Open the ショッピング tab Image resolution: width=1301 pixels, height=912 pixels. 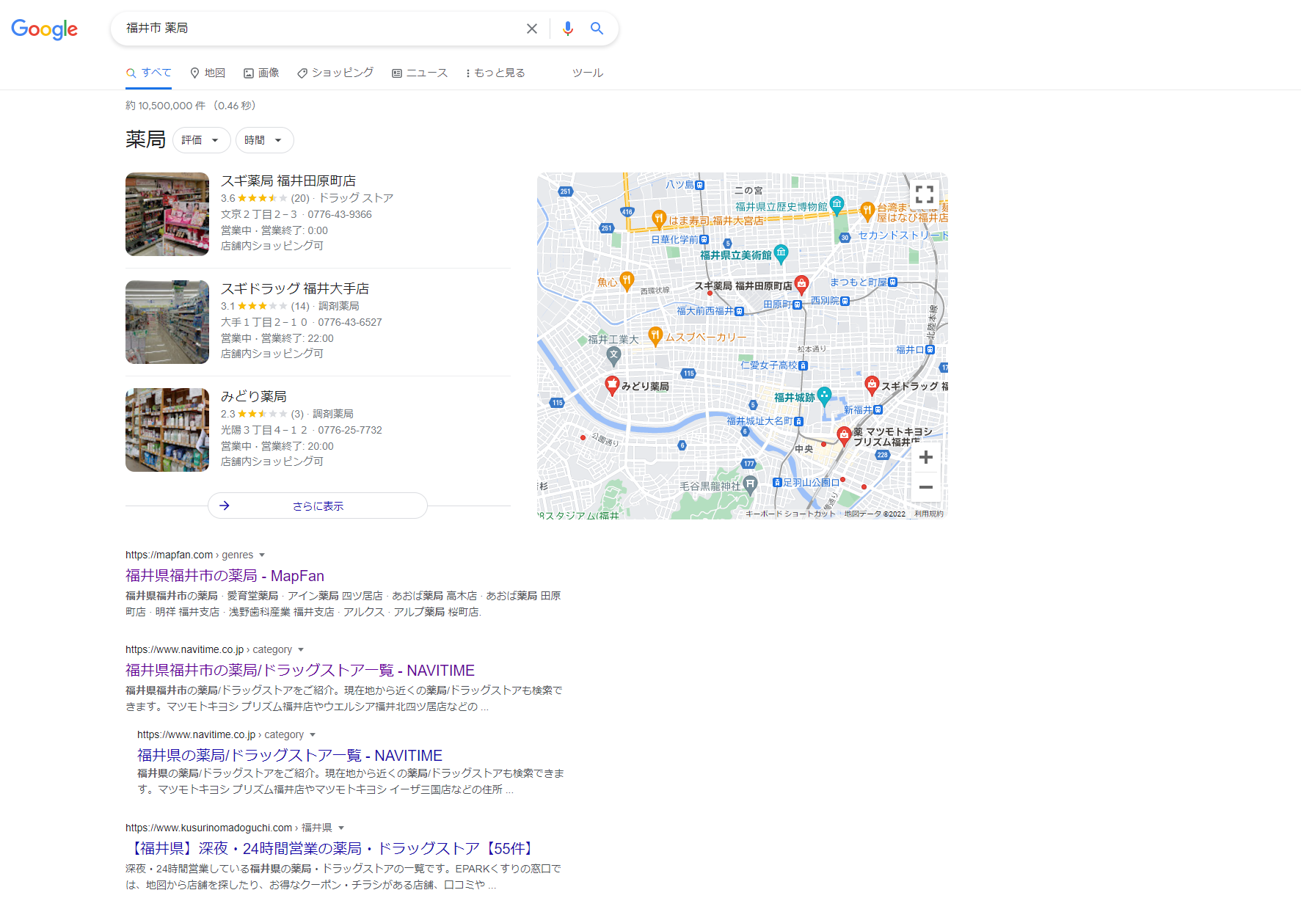click(x=335, y=73)
